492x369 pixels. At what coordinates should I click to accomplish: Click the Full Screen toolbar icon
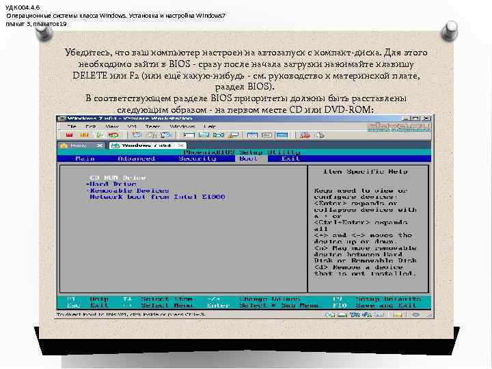tap(219, 135)
